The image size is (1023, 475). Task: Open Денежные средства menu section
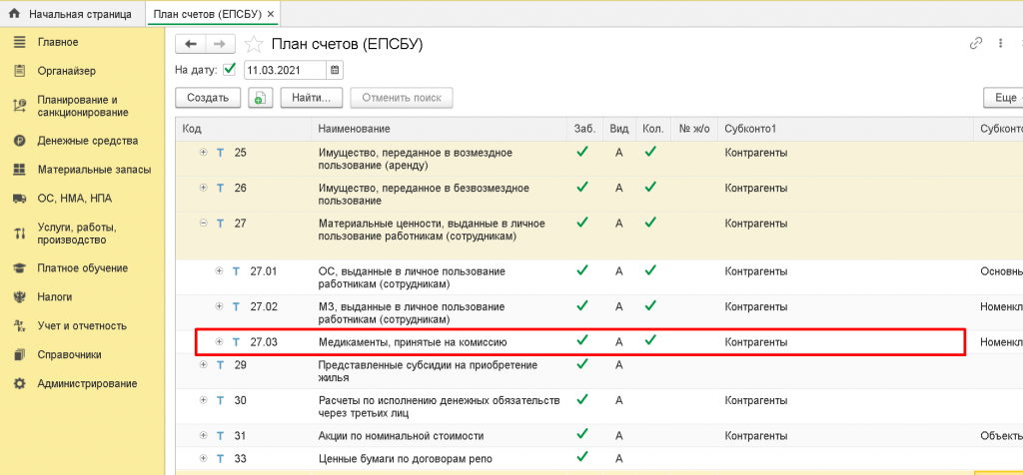[87, 141]
